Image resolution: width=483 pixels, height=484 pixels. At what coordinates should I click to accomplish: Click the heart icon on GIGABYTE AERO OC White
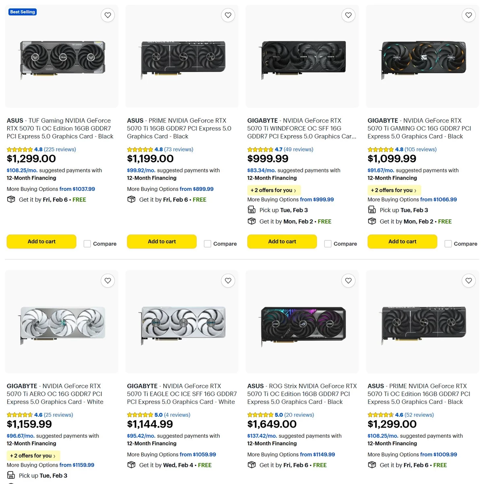107,281
